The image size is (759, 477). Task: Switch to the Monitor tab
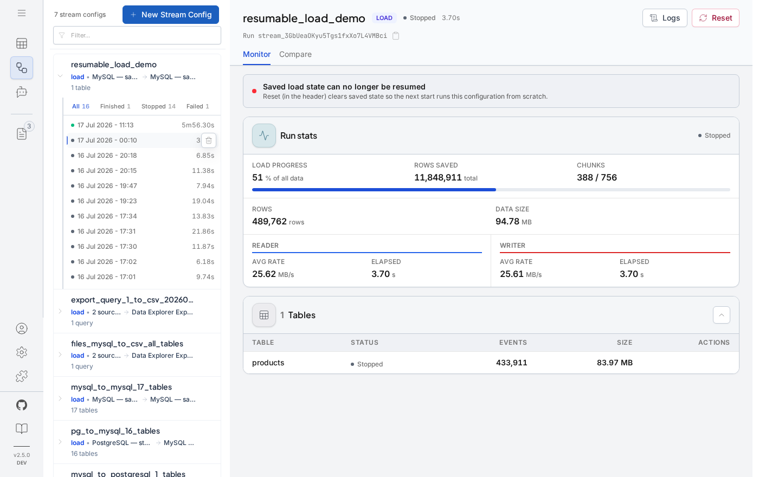click(256, 54)
